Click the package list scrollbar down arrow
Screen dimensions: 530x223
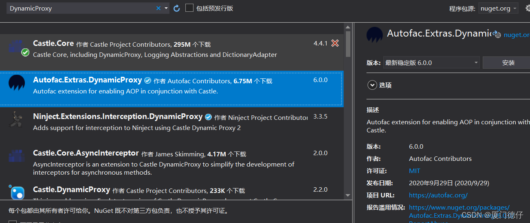click(x=347, y=195)
